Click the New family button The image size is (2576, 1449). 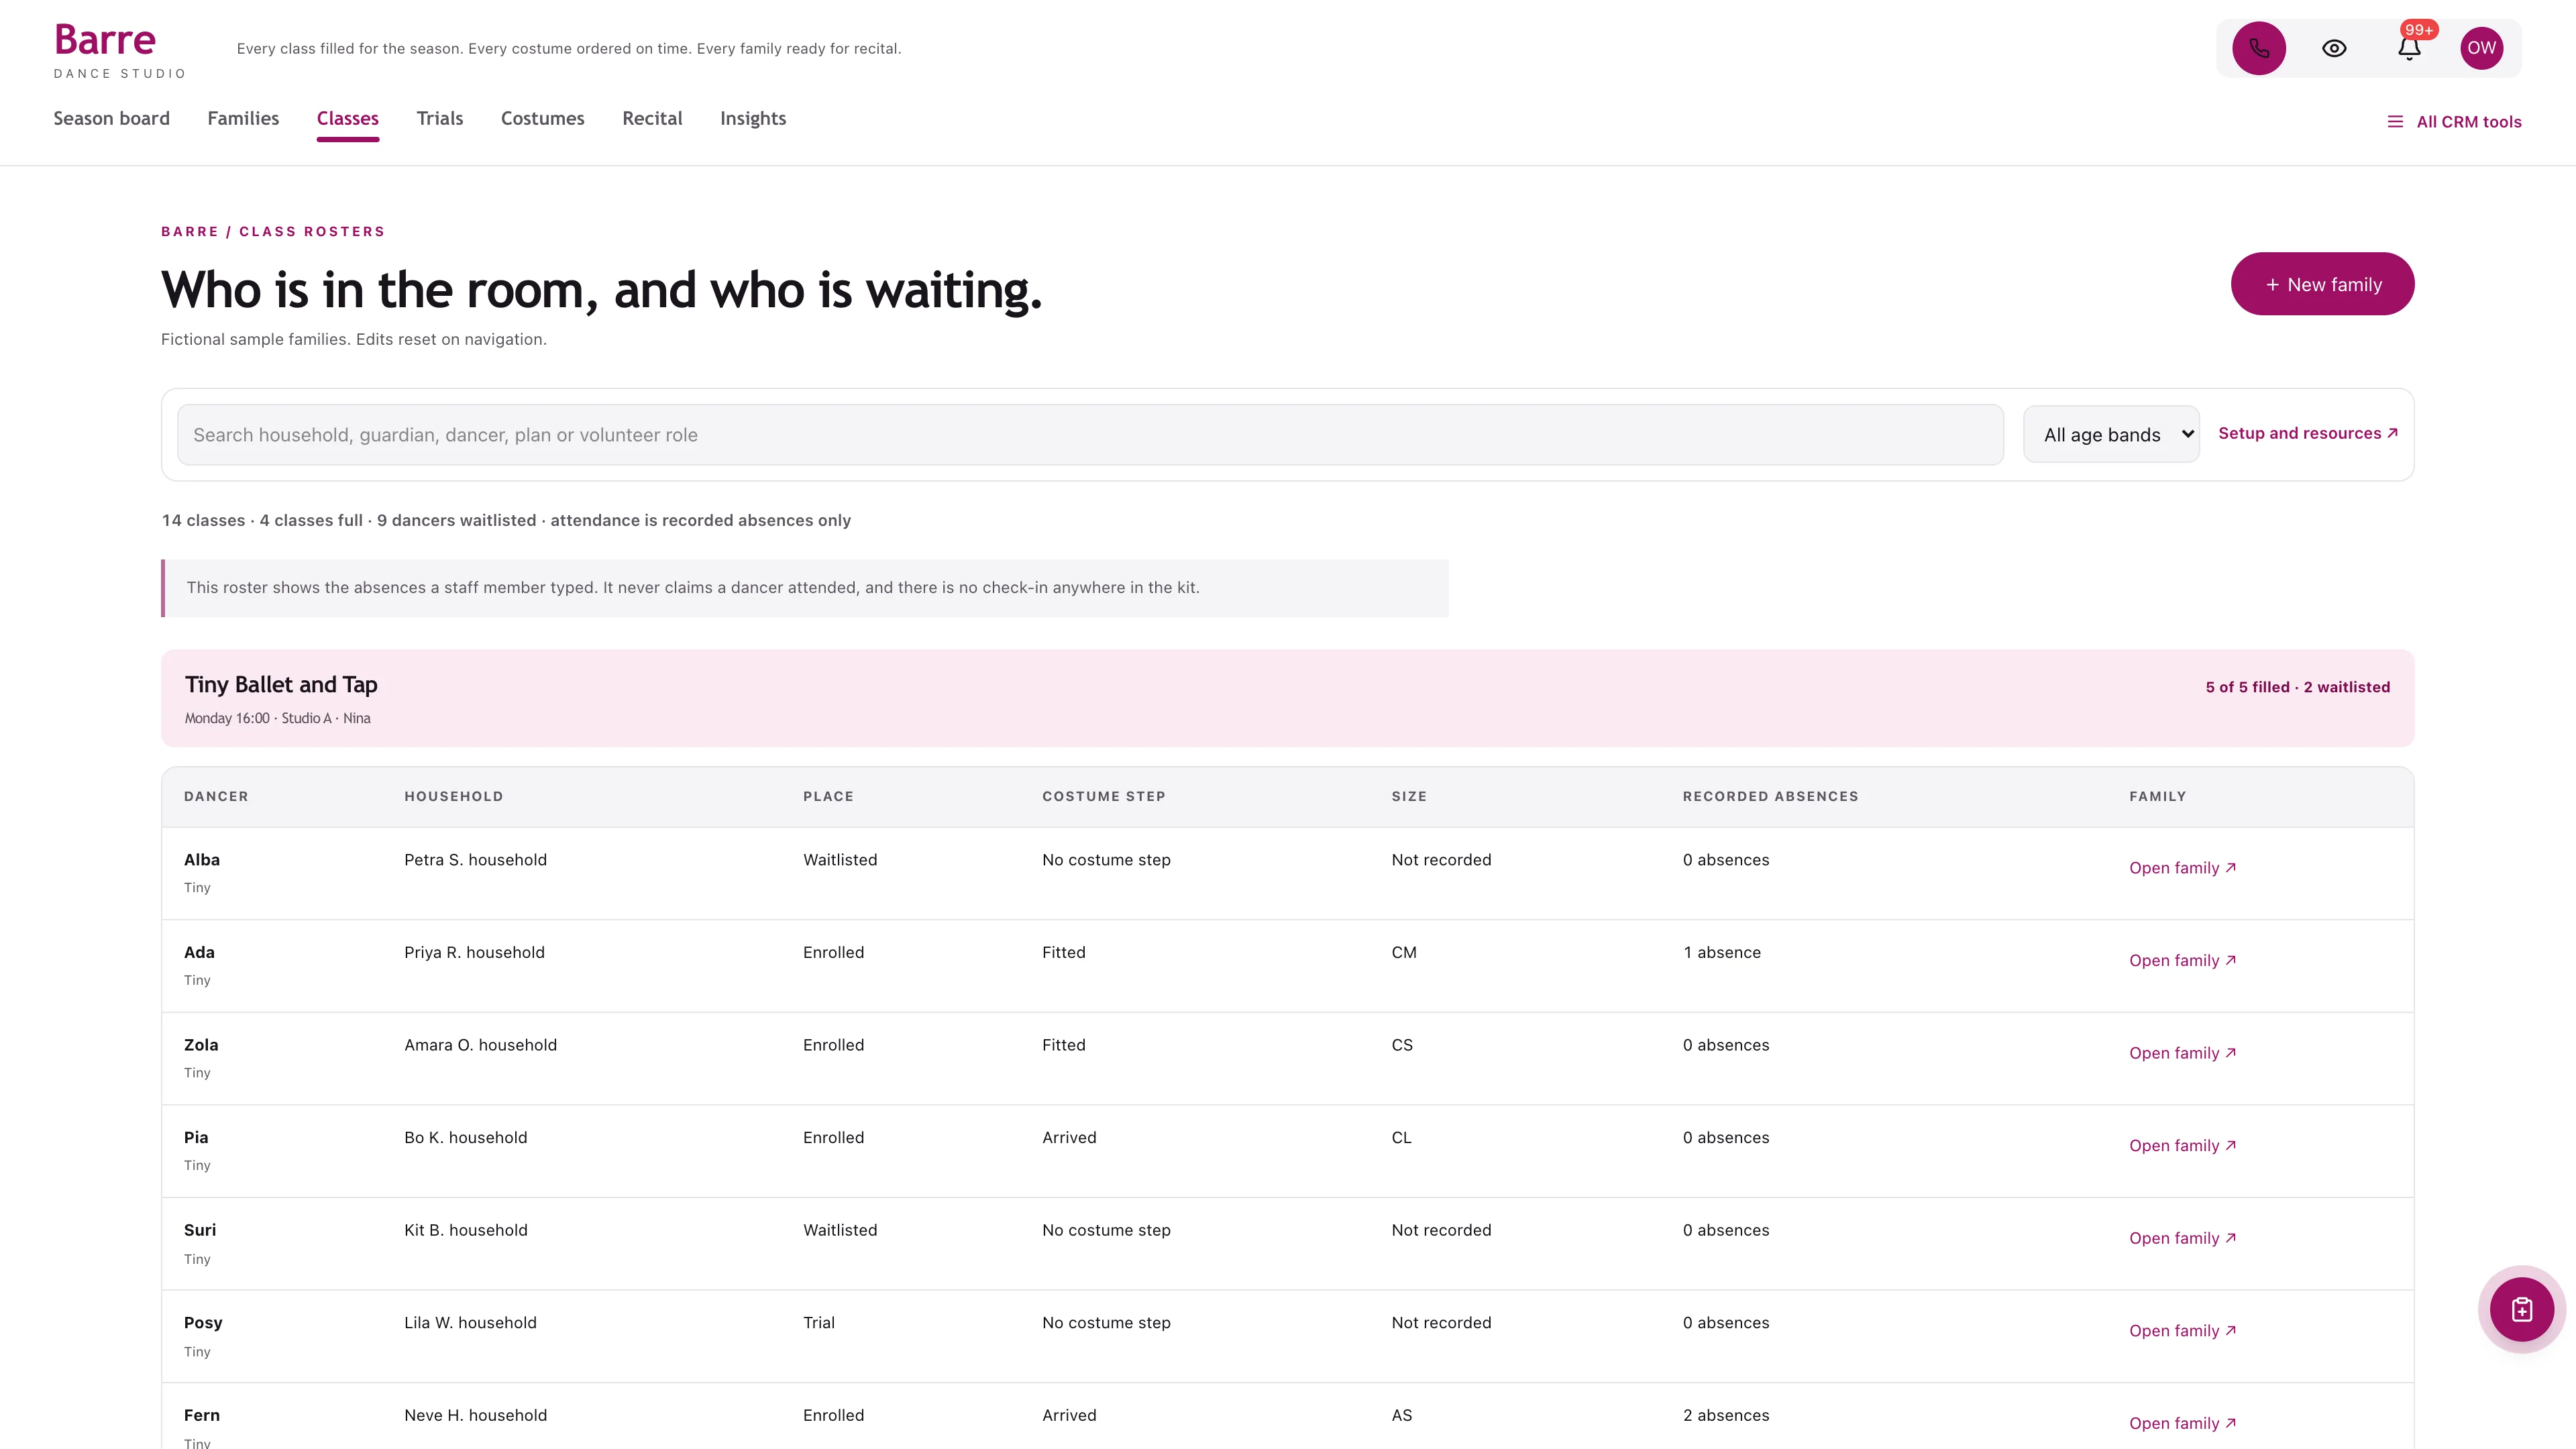pos(2322,284)
